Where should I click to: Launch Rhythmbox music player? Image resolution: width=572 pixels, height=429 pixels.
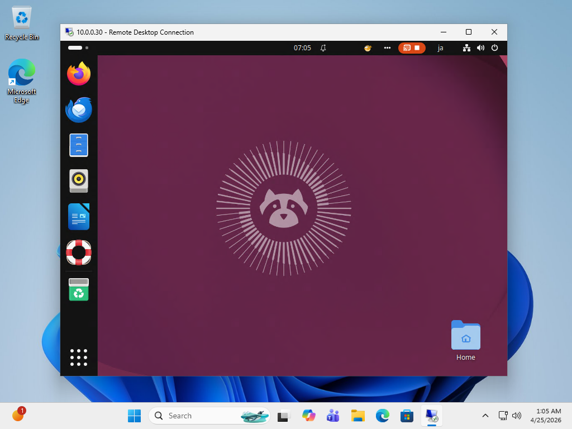[79, 181]
